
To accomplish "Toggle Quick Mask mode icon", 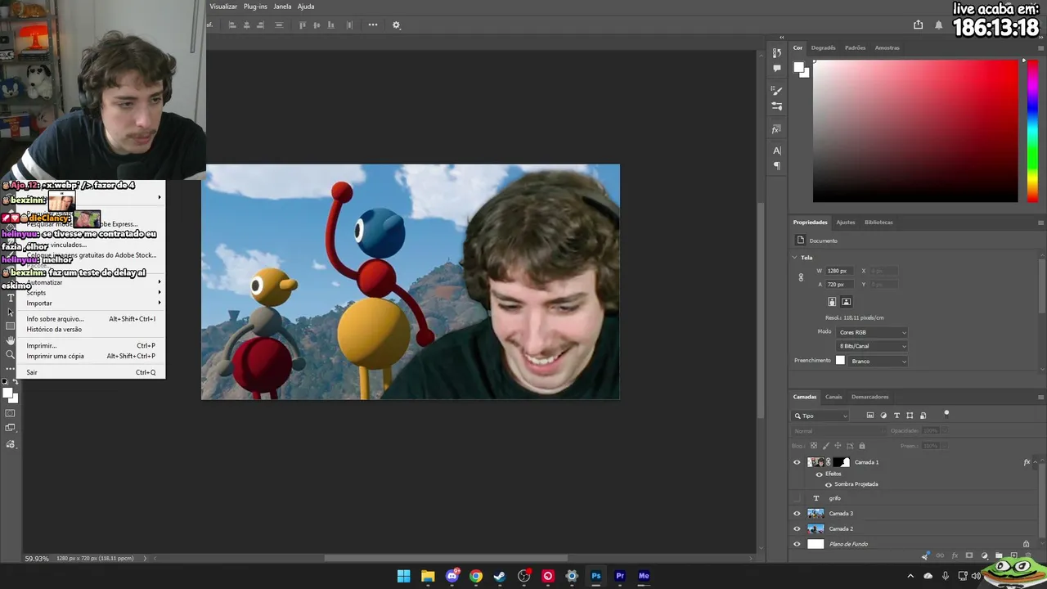I will 11,413.
